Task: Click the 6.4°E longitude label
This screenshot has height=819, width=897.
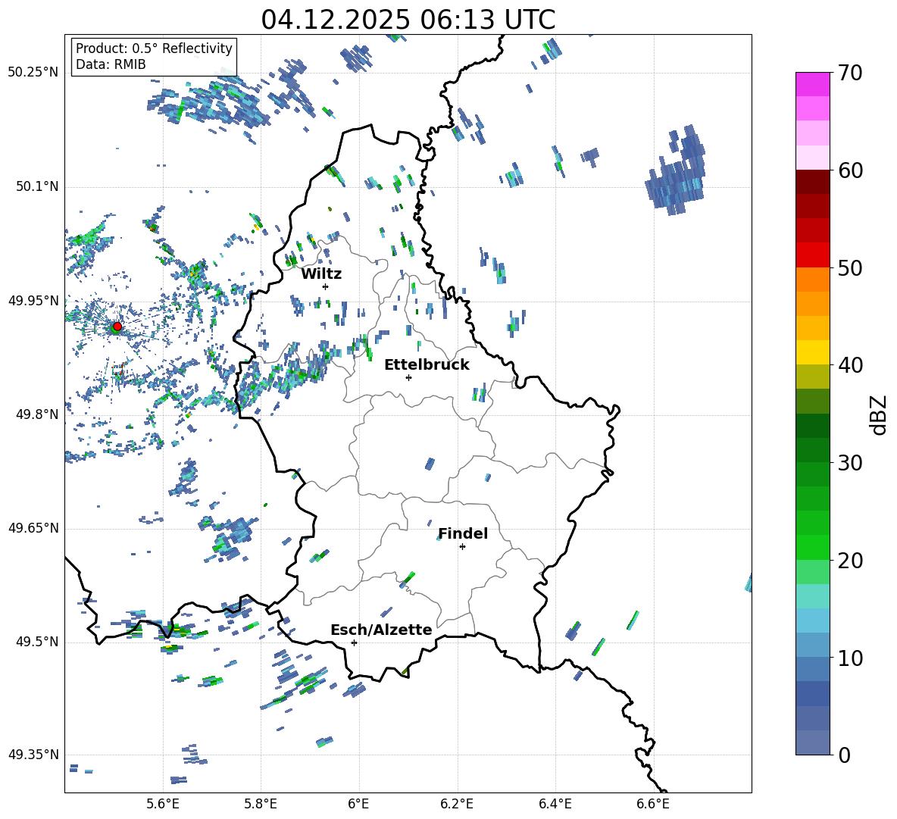Action: point(555,805)
